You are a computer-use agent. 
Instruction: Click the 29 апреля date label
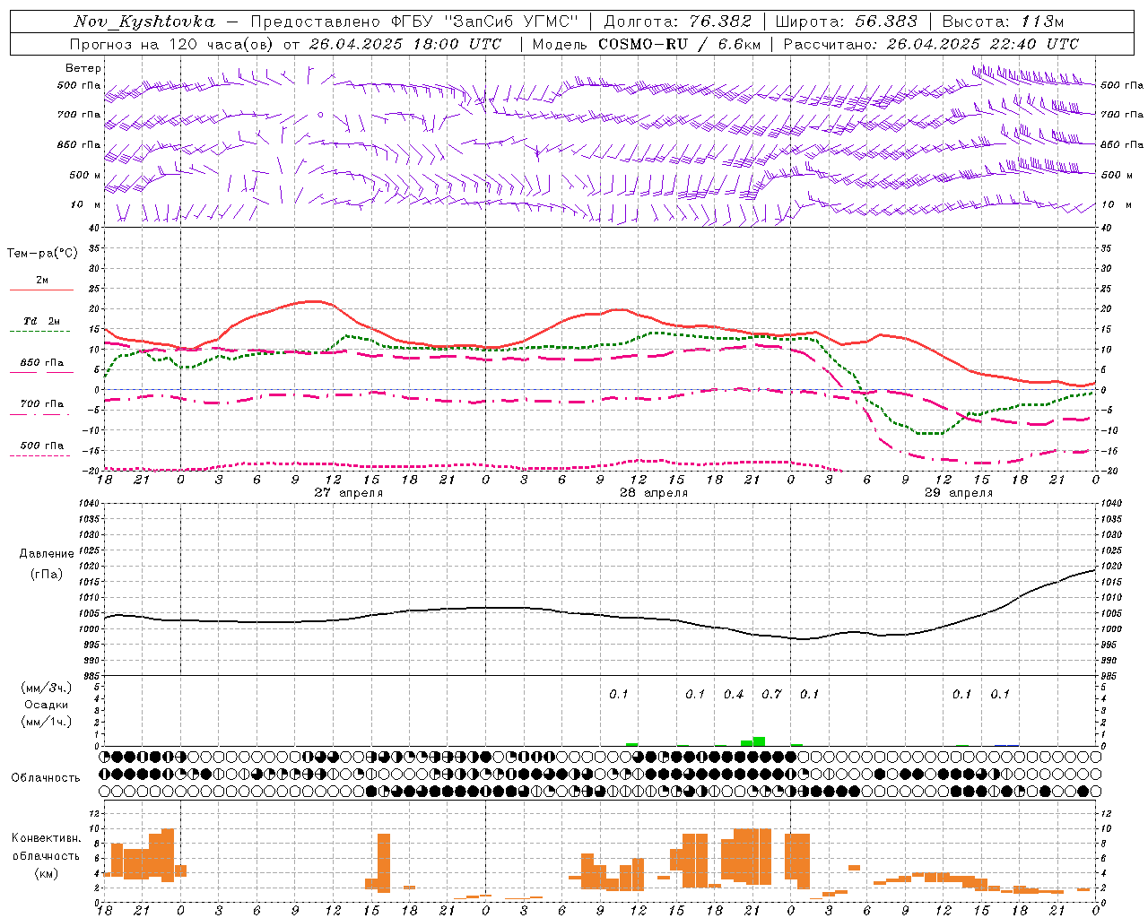pyautogui.click(x=959, y=493)
